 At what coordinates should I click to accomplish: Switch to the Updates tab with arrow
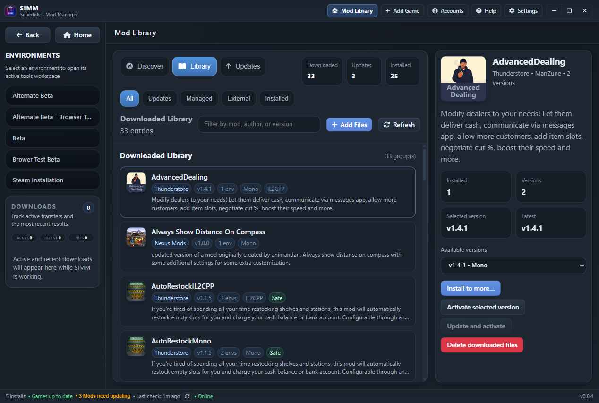coord(243,66)
